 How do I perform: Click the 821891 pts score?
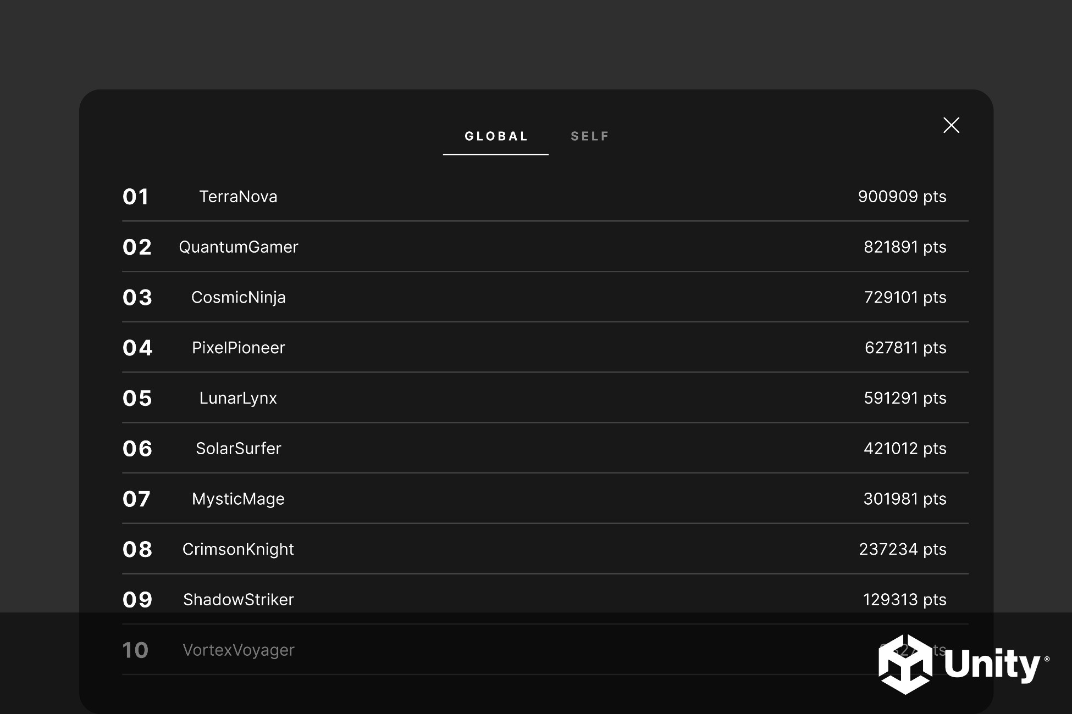click(904, 247)
